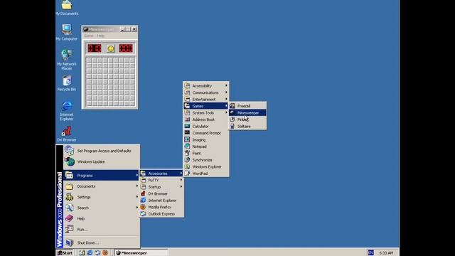Viewport: 455px width, 256px height.
Task: Click Minesweeper taskbar button
Action: pos(141,253)
